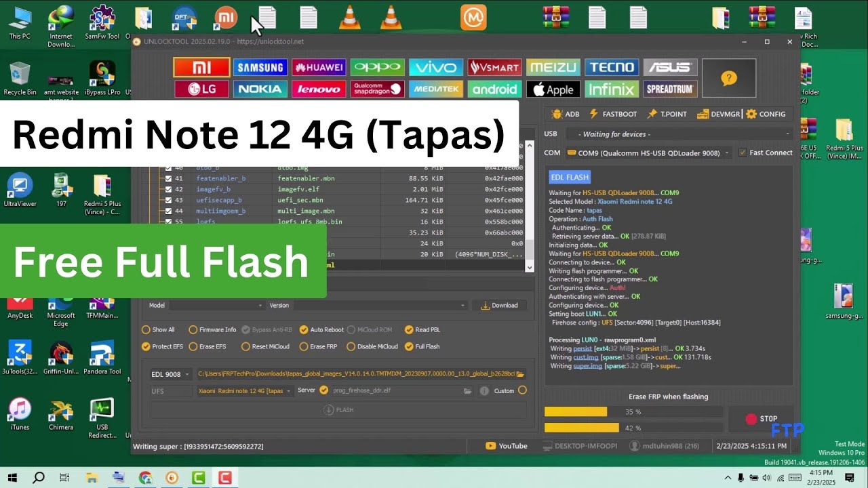Select the Apple brand logo

tap(553, 89)
